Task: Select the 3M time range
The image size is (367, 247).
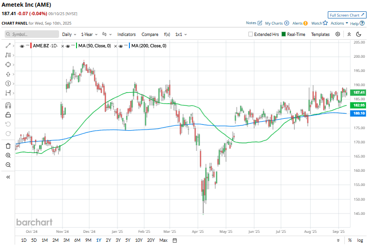Action: [x=67, y=240]
